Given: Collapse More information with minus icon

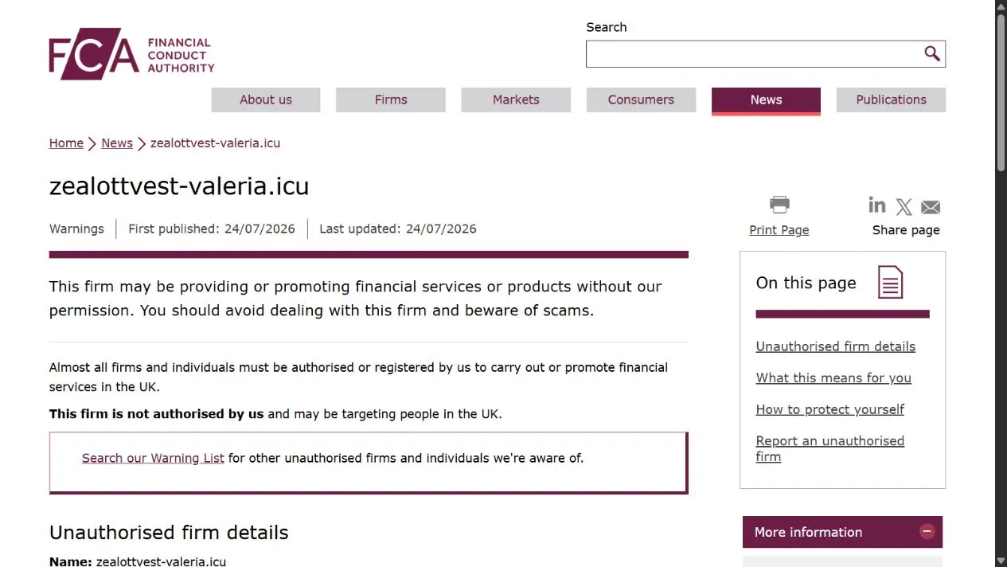Looking at the screenshot, I should pyautogui.click(x=927, y=531).
